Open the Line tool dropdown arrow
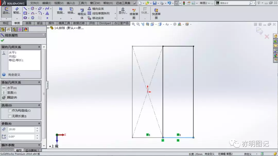The image size is (278, 156). point(29,9)
